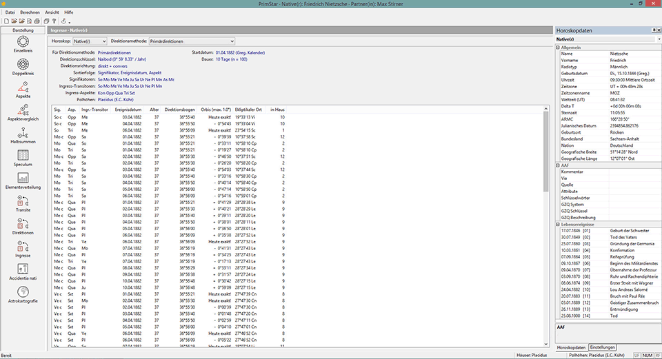
Task: Open the Accidentia nati view
Action: [23, 272]
